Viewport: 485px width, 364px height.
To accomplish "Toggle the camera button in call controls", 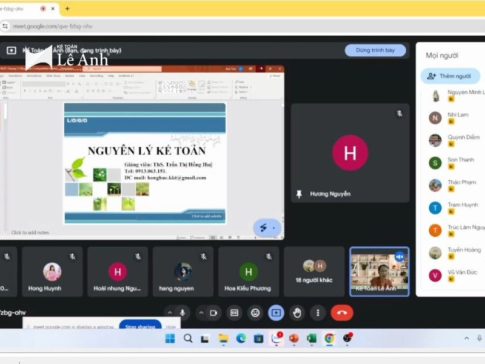I will (213, 312).
